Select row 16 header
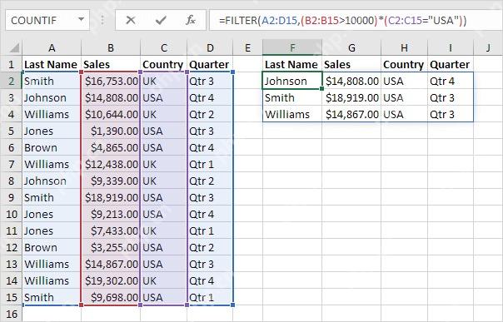 click(11, 314)
